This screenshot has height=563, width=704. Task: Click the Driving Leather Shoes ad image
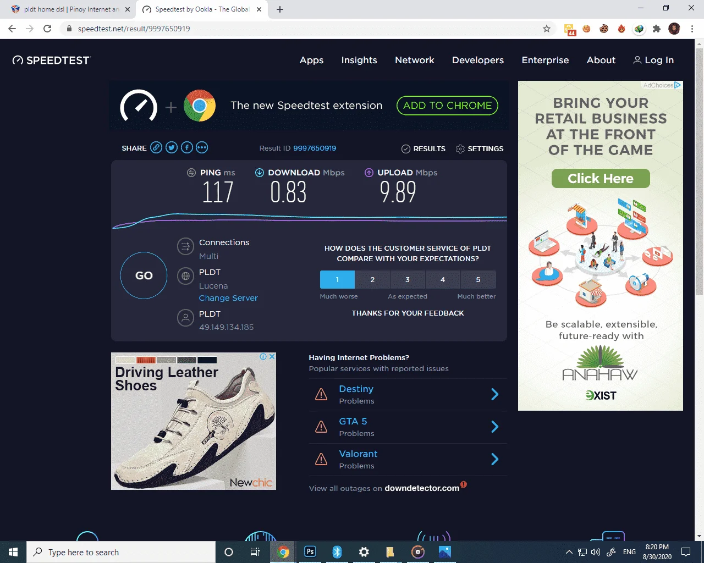194,421
